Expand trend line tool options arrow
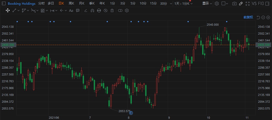Screen dimensions: 272x120 coord(19,10)
